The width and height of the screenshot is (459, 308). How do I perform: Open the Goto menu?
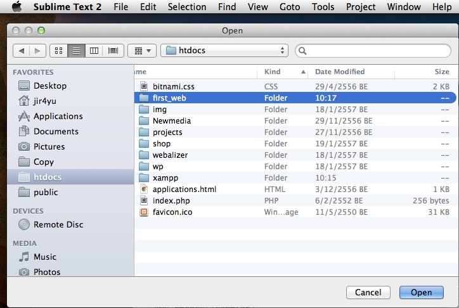coord(290,7)
